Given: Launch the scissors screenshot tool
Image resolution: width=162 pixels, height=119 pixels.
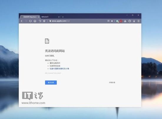Looking at the screenshot, I should [125, 21].
